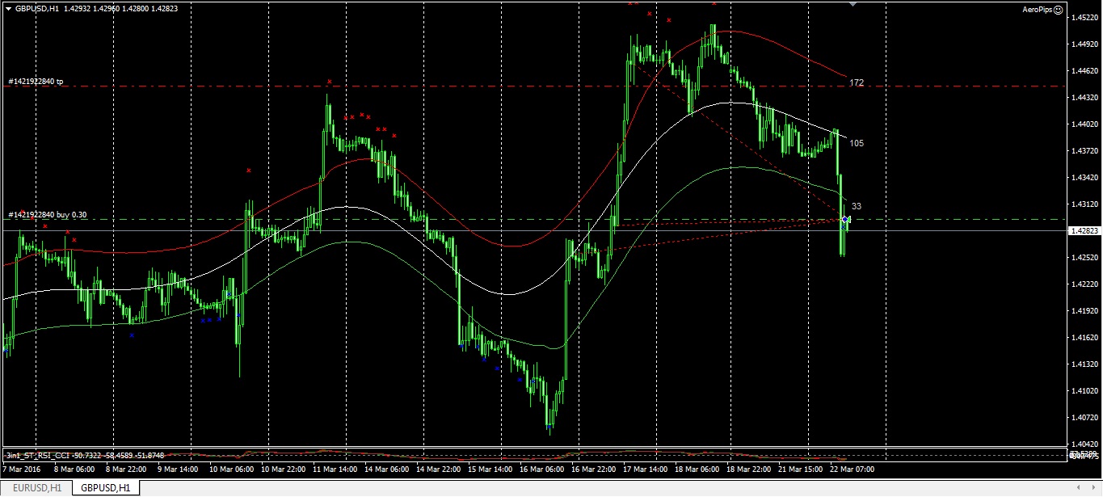Viewport: 1103px width, 497px height.
Task: Click the 172 value label by red band
Action: coord(857,82)
